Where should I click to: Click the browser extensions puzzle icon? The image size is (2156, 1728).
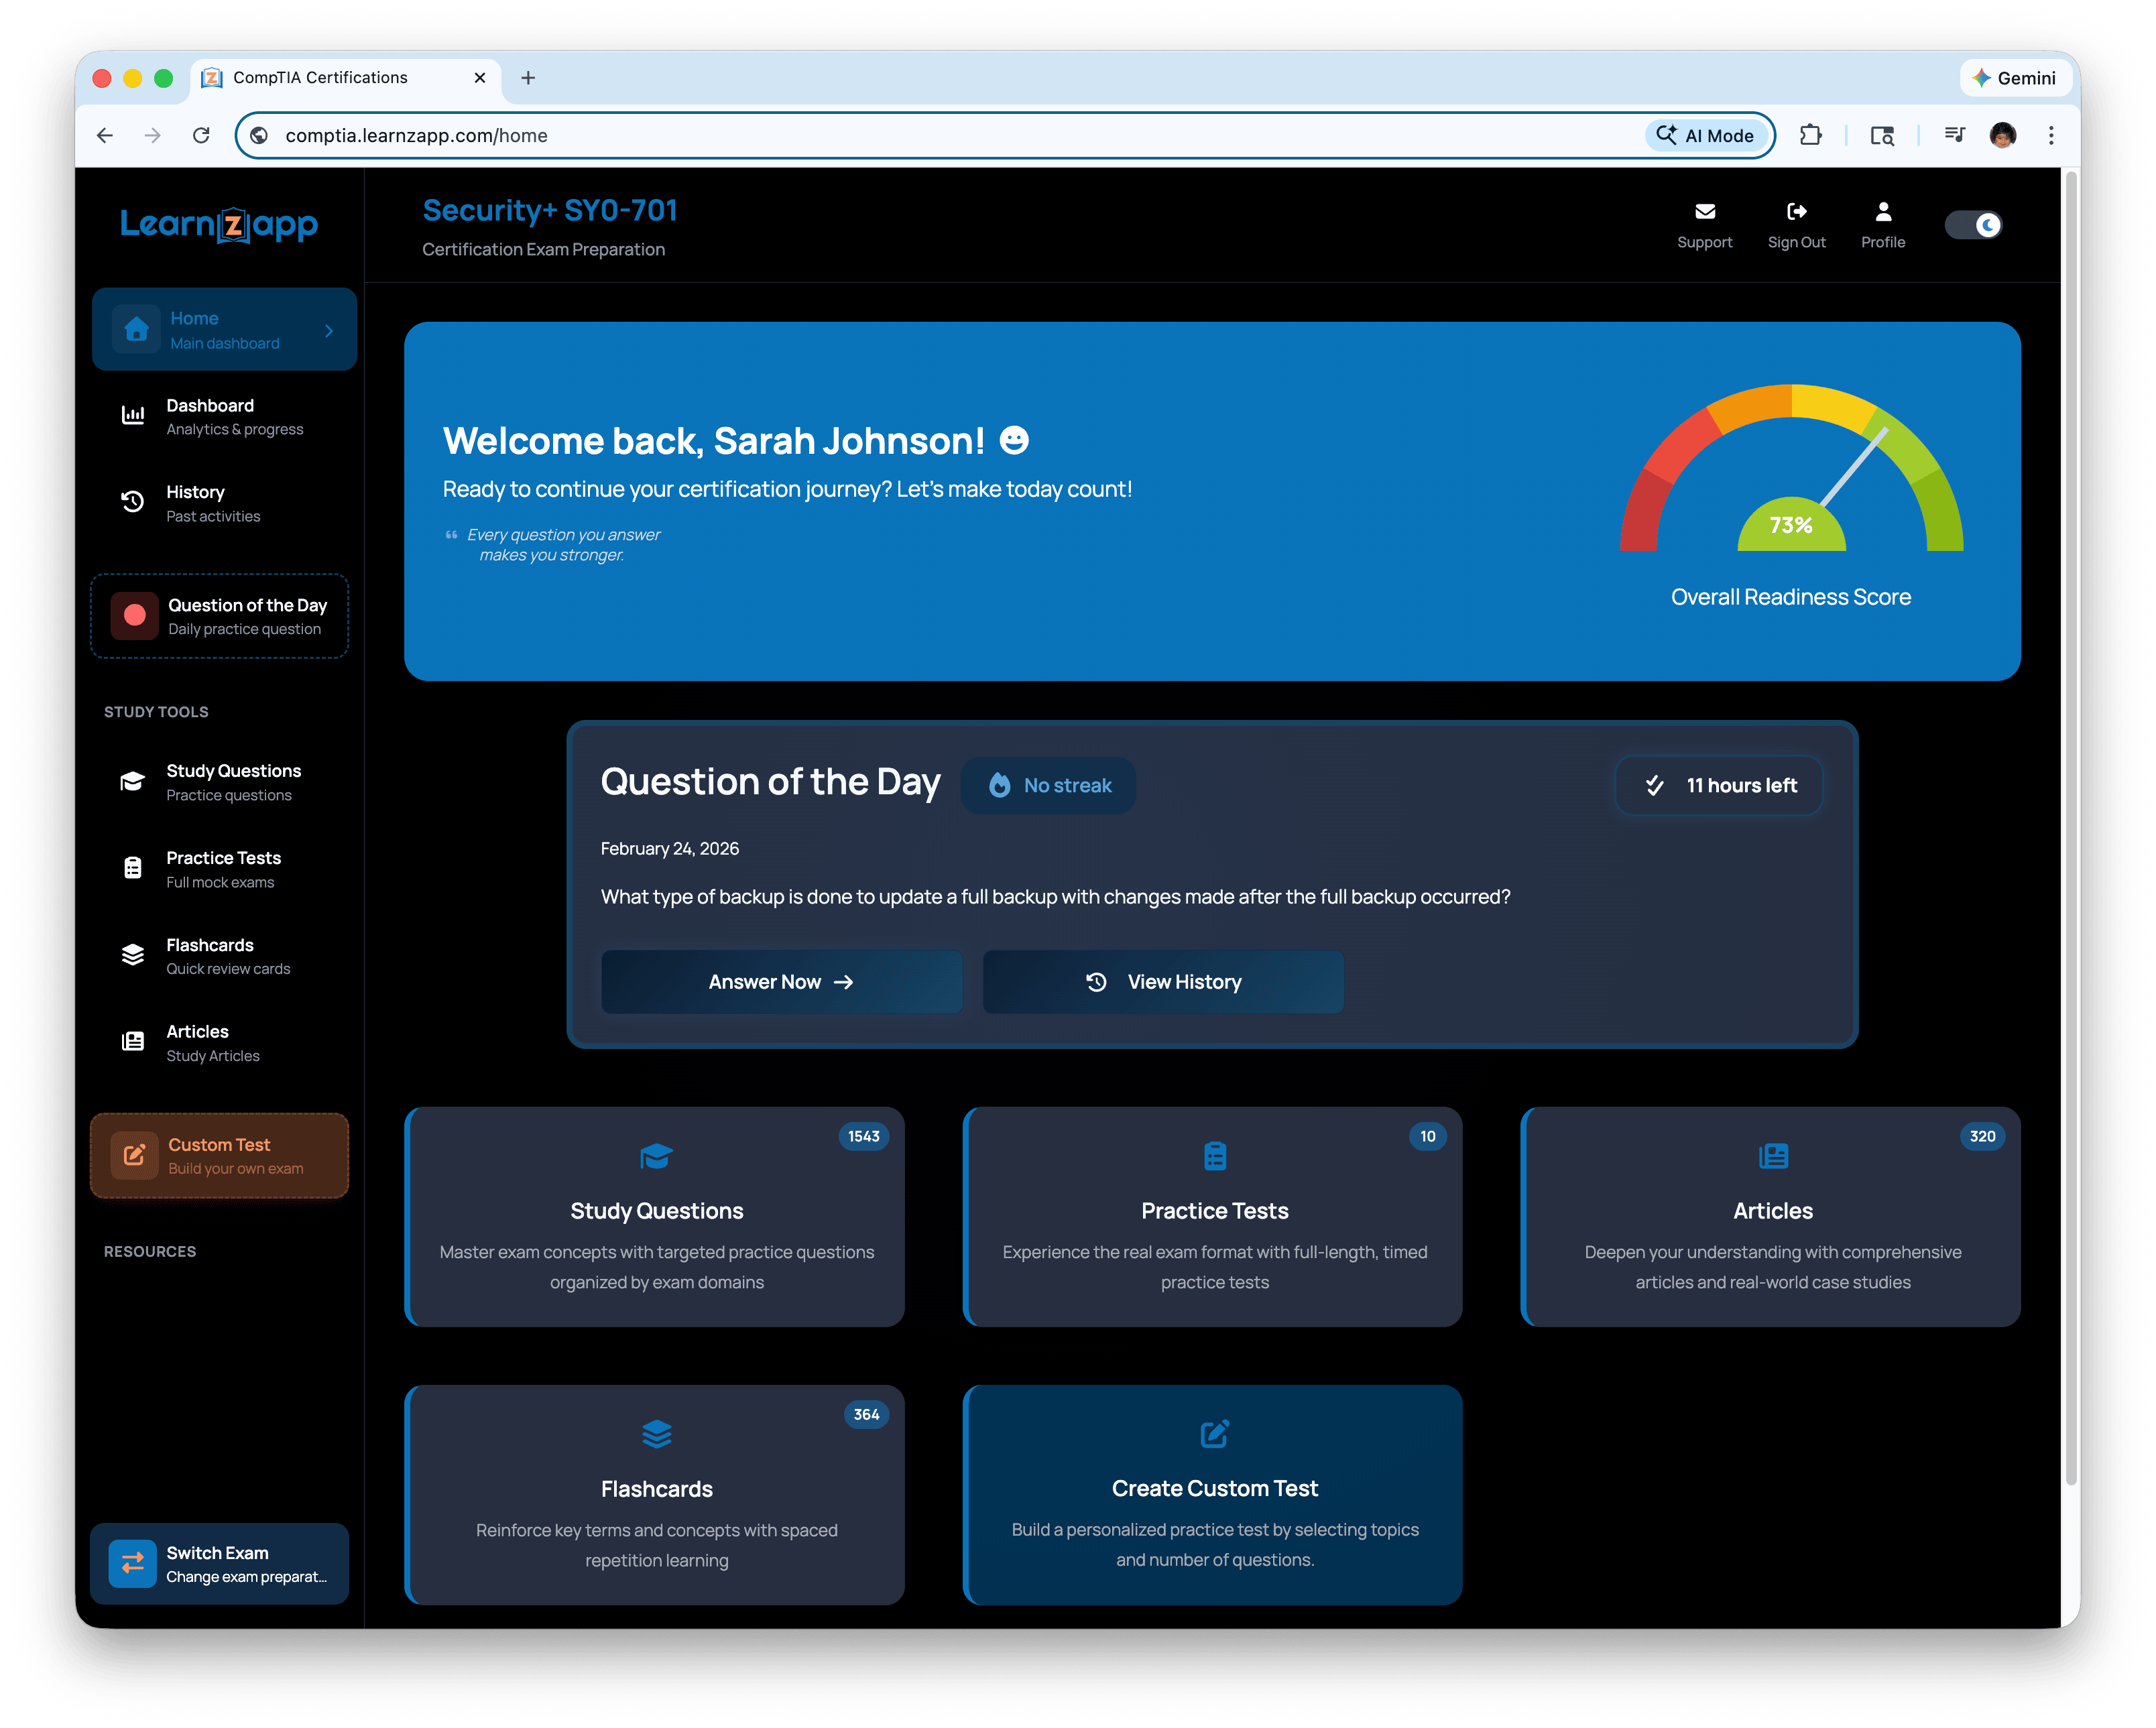pos(1811,135)
